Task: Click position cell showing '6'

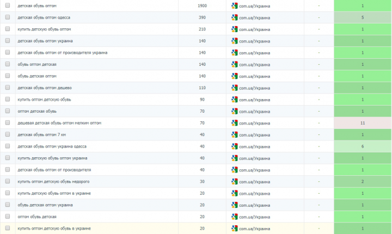Action: point(363,146)
